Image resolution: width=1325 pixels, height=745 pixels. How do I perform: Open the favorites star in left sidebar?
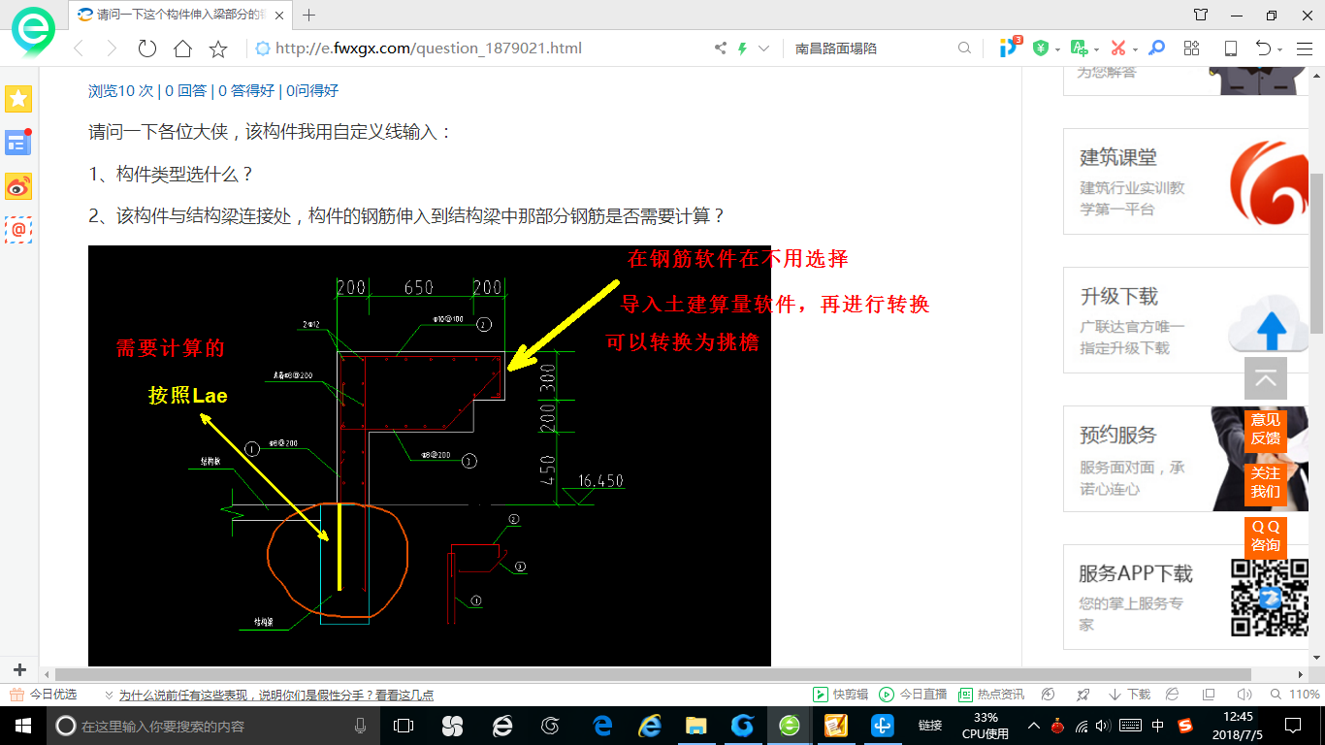coord(18,98)
